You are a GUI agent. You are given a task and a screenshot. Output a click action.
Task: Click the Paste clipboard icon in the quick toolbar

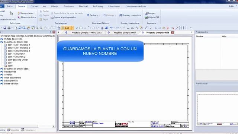[164, 28]
